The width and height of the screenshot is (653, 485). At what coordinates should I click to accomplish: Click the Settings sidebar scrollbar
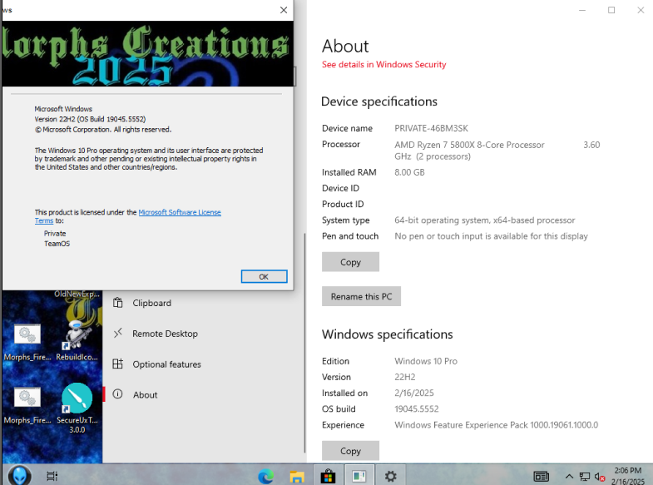click(304, 342)
